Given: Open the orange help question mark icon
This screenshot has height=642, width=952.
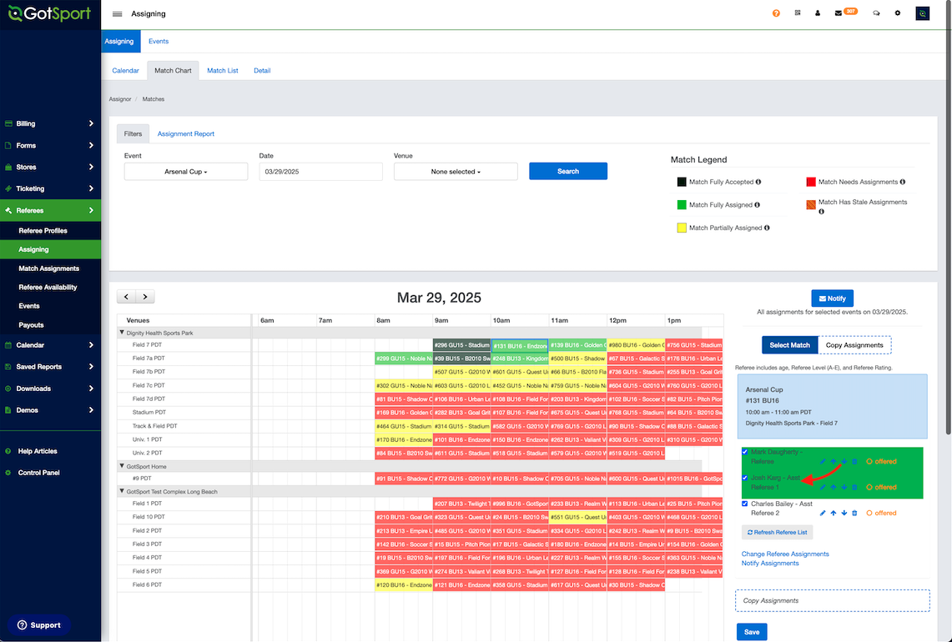Looking at the screenshot, I should (x=776, y=13).
